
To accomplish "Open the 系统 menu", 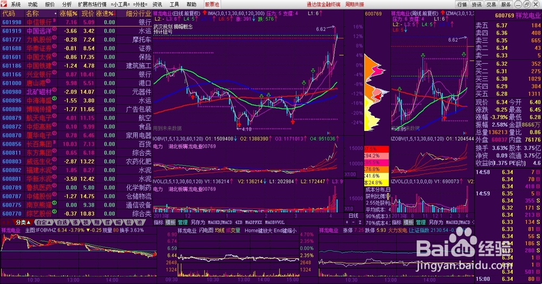I will [16, 4].
